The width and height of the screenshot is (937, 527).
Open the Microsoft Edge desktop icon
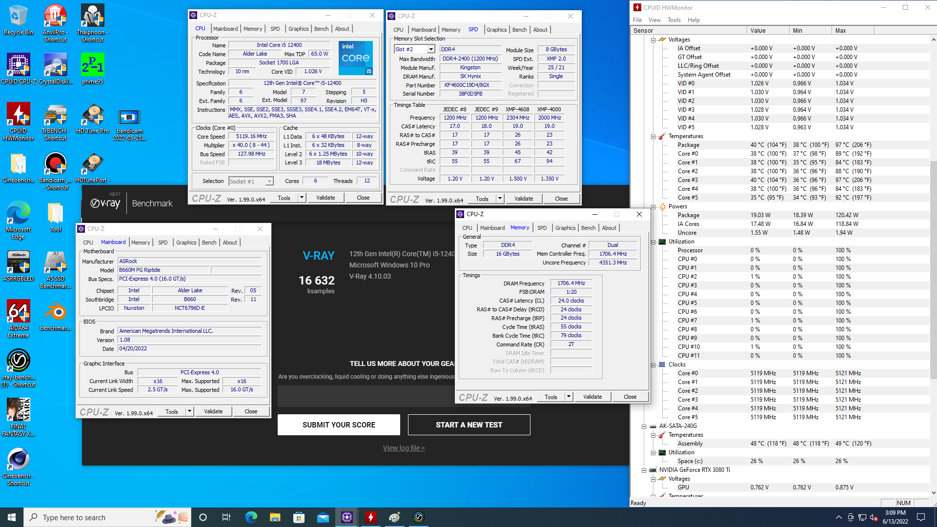point(18,220)
